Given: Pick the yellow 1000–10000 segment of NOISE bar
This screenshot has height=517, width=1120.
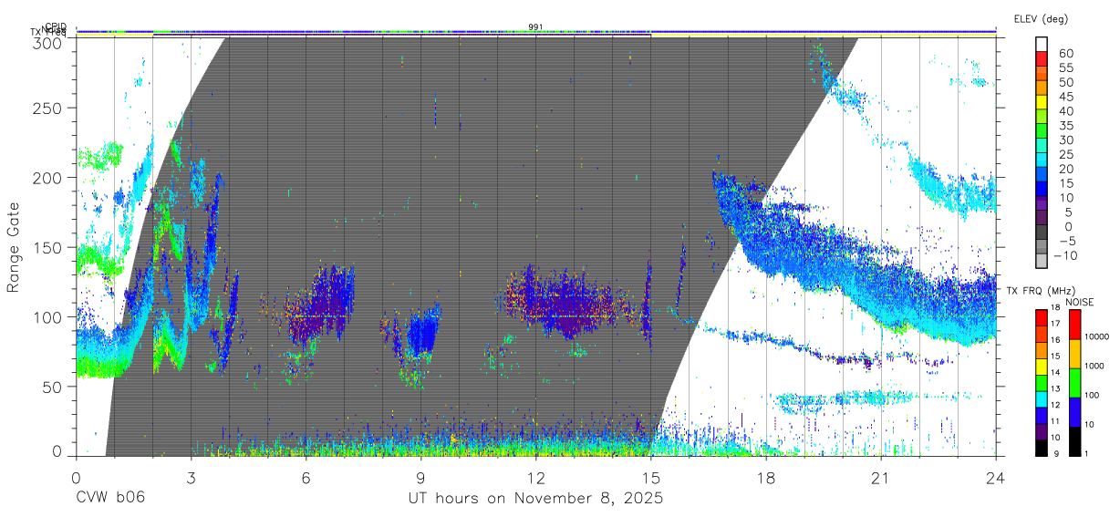Looking at the screenshot, I should click(1073, 353).
